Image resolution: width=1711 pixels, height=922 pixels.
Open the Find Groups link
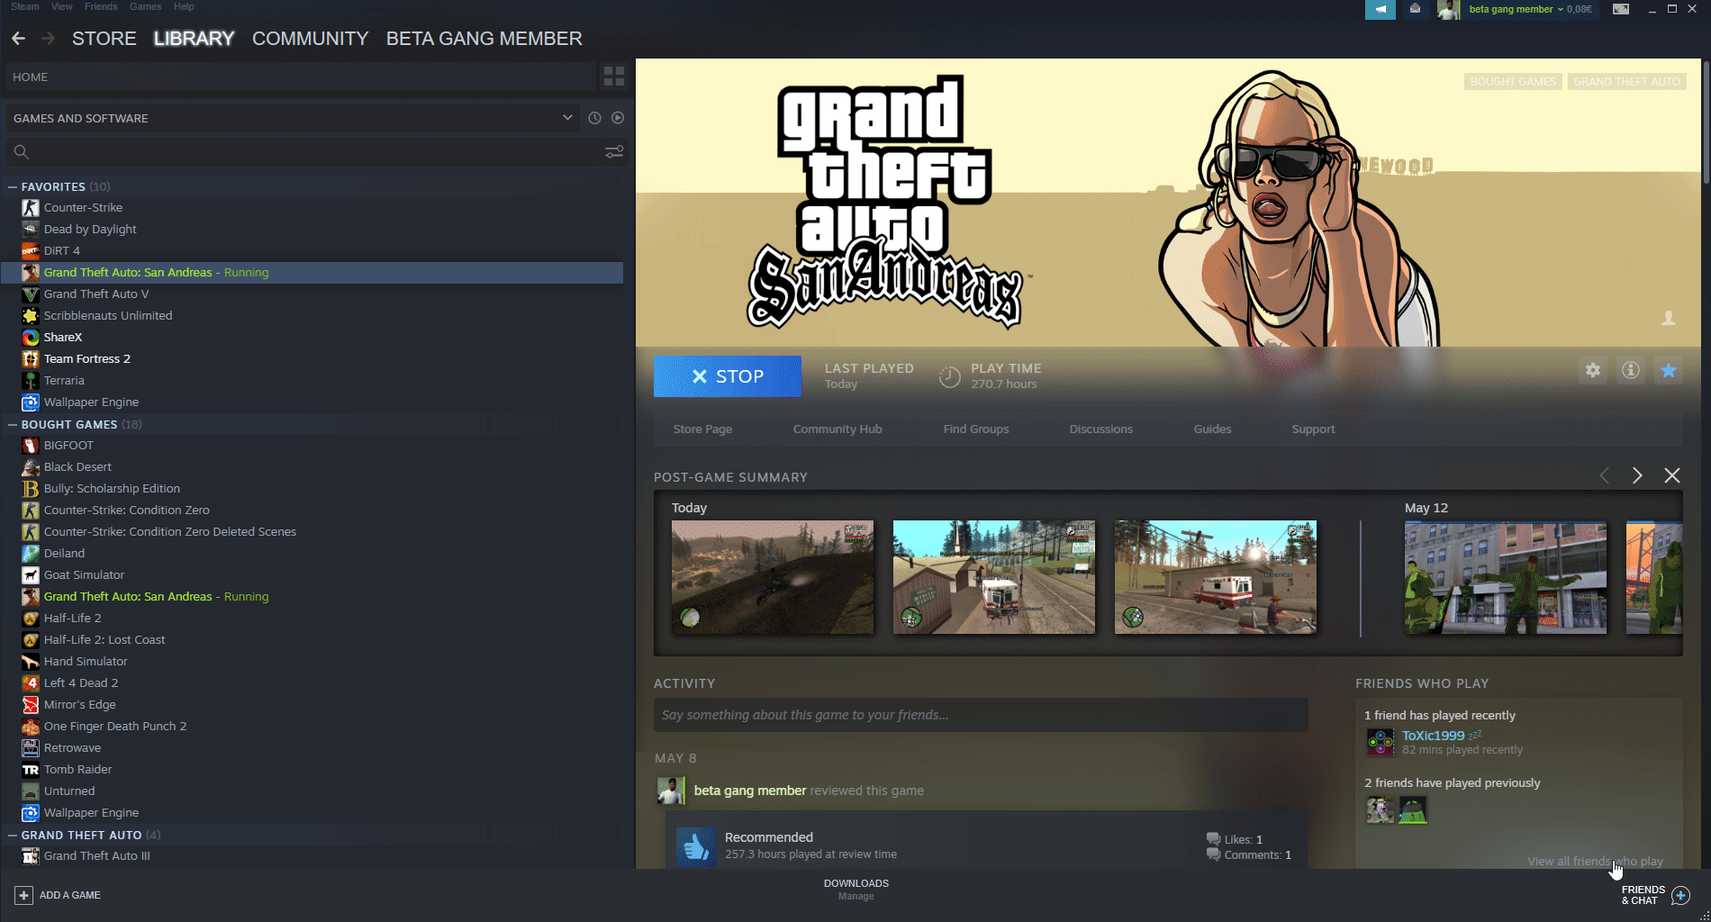976,429
